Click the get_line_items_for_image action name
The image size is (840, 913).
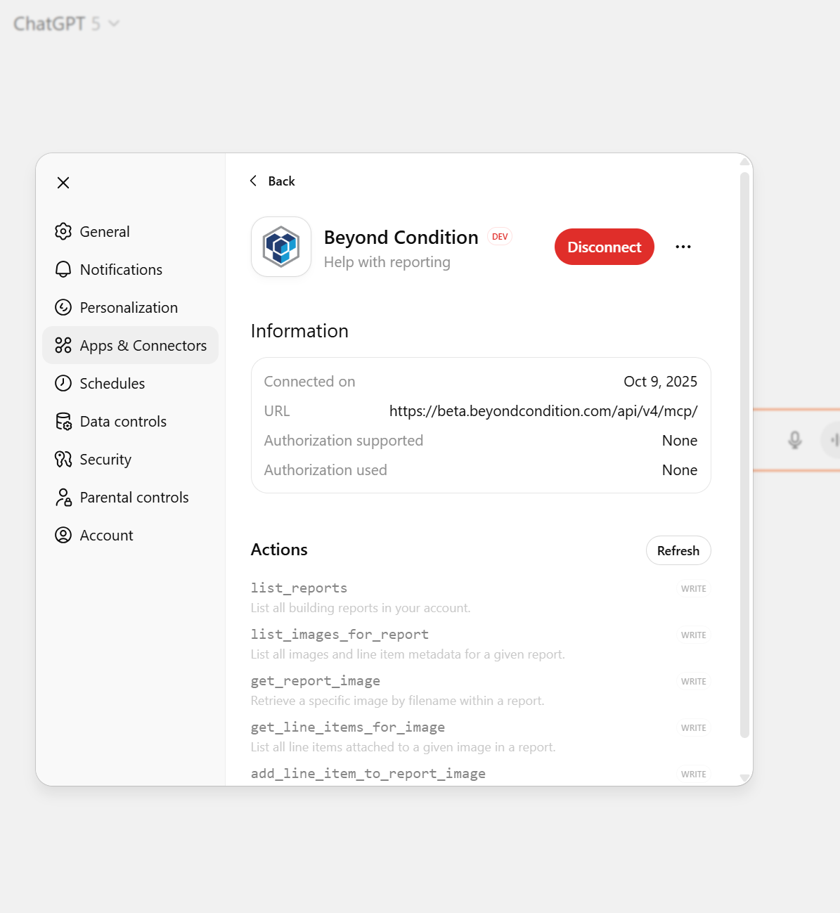click(x=348, y=727)
